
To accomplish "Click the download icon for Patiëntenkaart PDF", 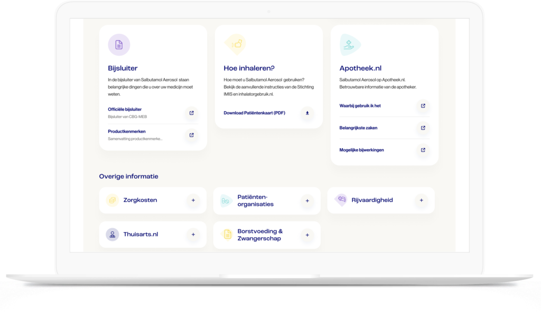I will [307, 113].
